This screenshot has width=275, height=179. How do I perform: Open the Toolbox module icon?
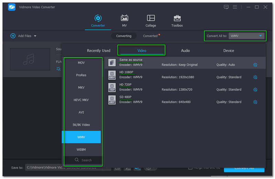(x=177, y=18)
